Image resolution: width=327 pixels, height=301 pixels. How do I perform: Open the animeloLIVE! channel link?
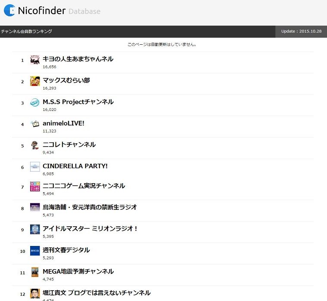pos(64,123)
